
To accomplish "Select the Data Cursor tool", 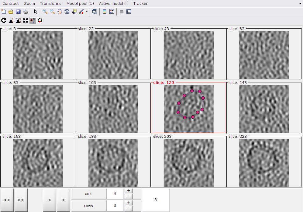I will click(x=74, y=12).
